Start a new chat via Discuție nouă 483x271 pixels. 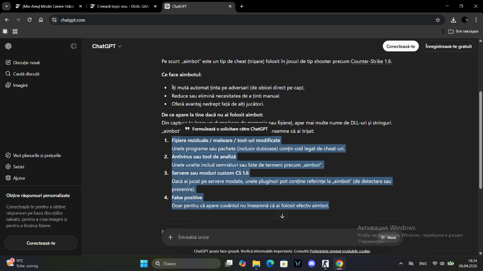[26, 63]
